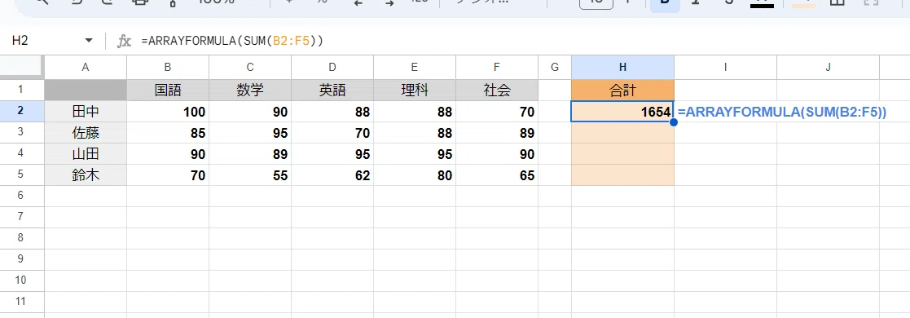Select the empty 合計 cell for 鈴木
Viewport: 910px width, 318px height.
pyautogui.click(x=622, y=175)
